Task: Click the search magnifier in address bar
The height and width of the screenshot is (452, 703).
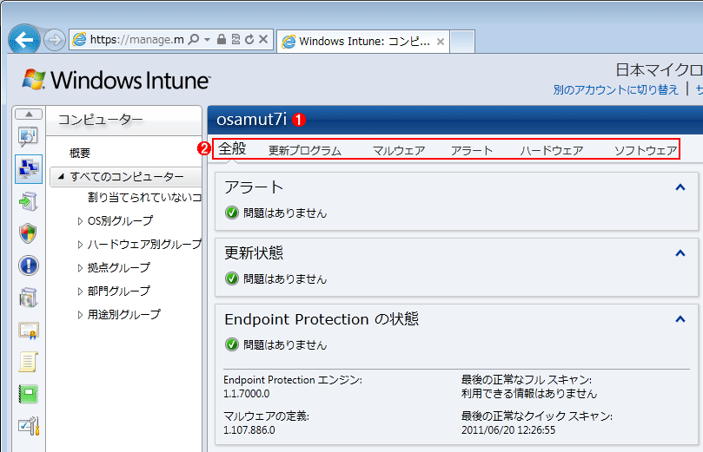Action: (193, 40)
